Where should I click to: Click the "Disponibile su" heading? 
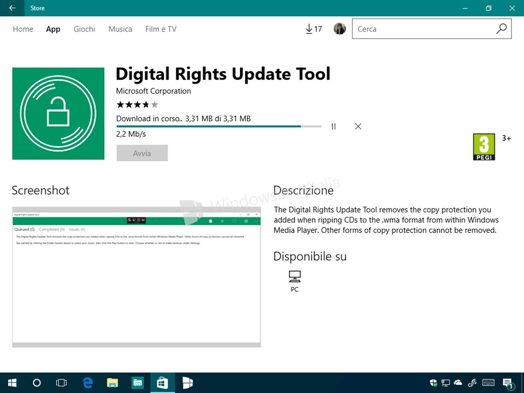(x=310, y=257)
